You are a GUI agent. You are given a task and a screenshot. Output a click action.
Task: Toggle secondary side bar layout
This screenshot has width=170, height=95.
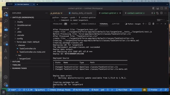tap(162, 8)
